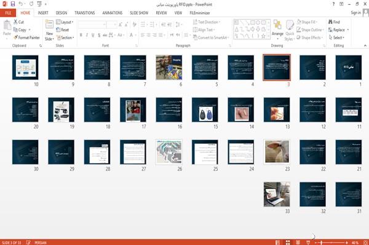Viewport: 369px width, 245px height.
Task: Toggle Strikethrough formatting
Action: [105, 35]
